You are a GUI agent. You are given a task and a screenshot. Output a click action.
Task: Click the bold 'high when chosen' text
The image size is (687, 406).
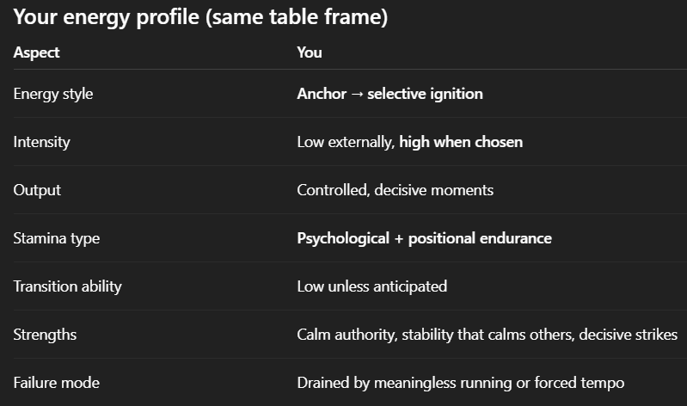click(461, 142)
